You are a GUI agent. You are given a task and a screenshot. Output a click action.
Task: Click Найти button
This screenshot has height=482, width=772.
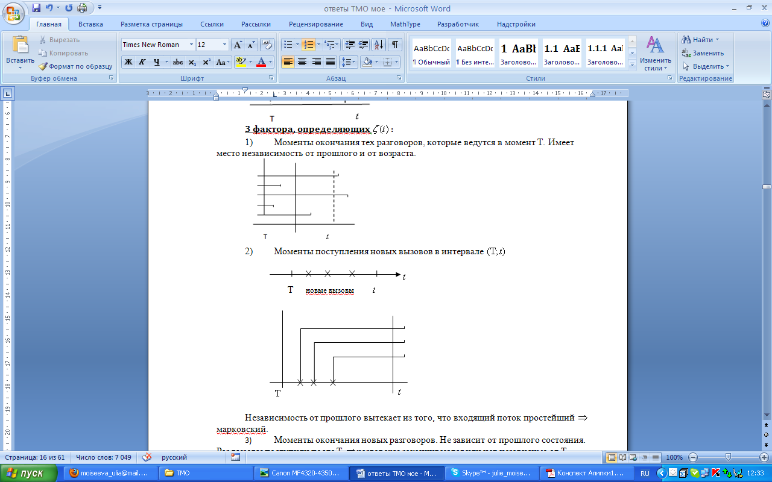[x=700, y=40]
